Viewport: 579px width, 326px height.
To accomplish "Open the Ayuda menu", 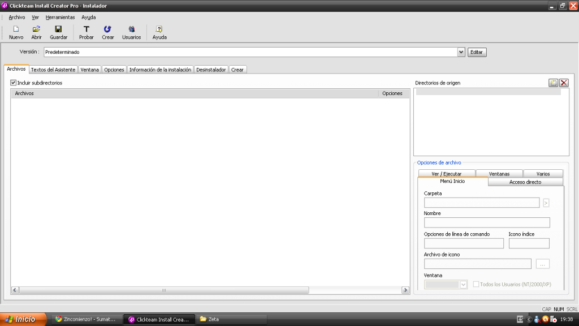I will pos(89,18).
